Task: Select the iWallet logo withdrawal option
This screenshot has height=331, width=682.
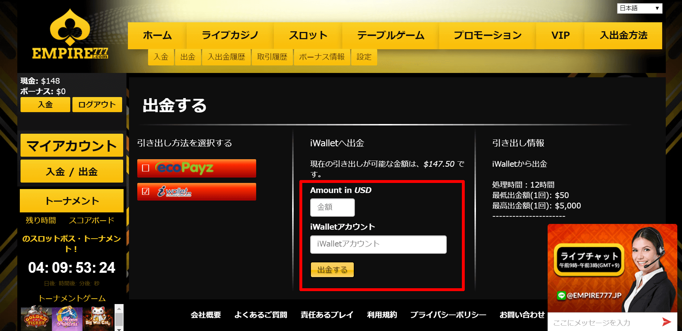Action: 174,192
